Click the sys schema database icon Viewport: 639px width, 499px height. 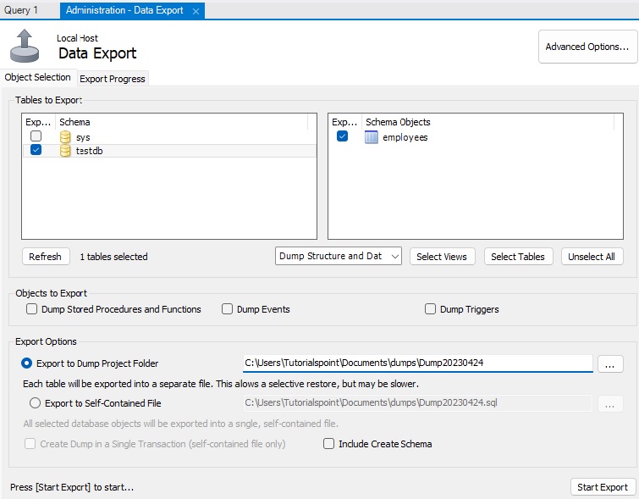pos(65,136)
